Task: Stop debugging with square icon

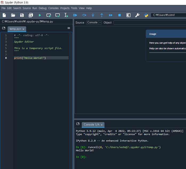Action: click(x=119, y=15)
